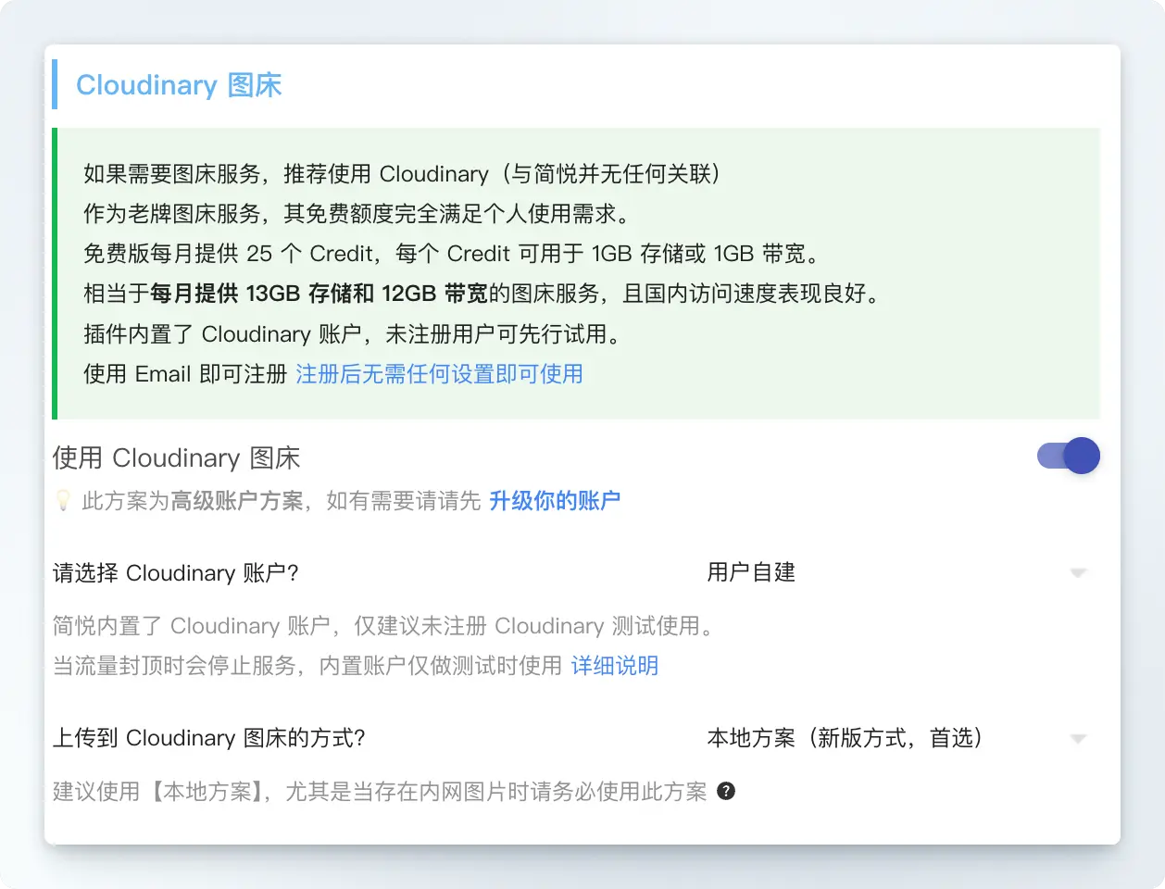Click the 建议使用【本地方案】 hint text
Image resolution: width=1165 pixels, height=889 pixels.
(x=380, y=792)
